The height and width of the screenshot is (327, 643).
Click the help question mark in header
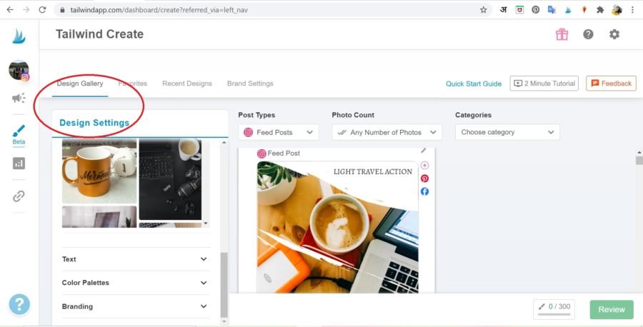[588, 34]
